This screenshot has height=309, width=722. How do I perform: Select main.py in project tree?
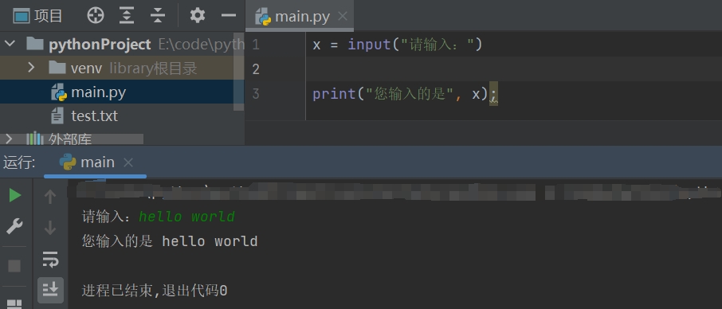pos(122,92)
